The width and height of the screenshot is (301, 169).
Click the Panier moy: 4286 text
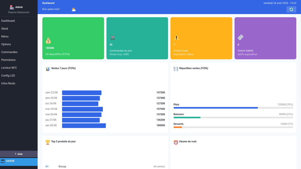click(x=119, y=54)
